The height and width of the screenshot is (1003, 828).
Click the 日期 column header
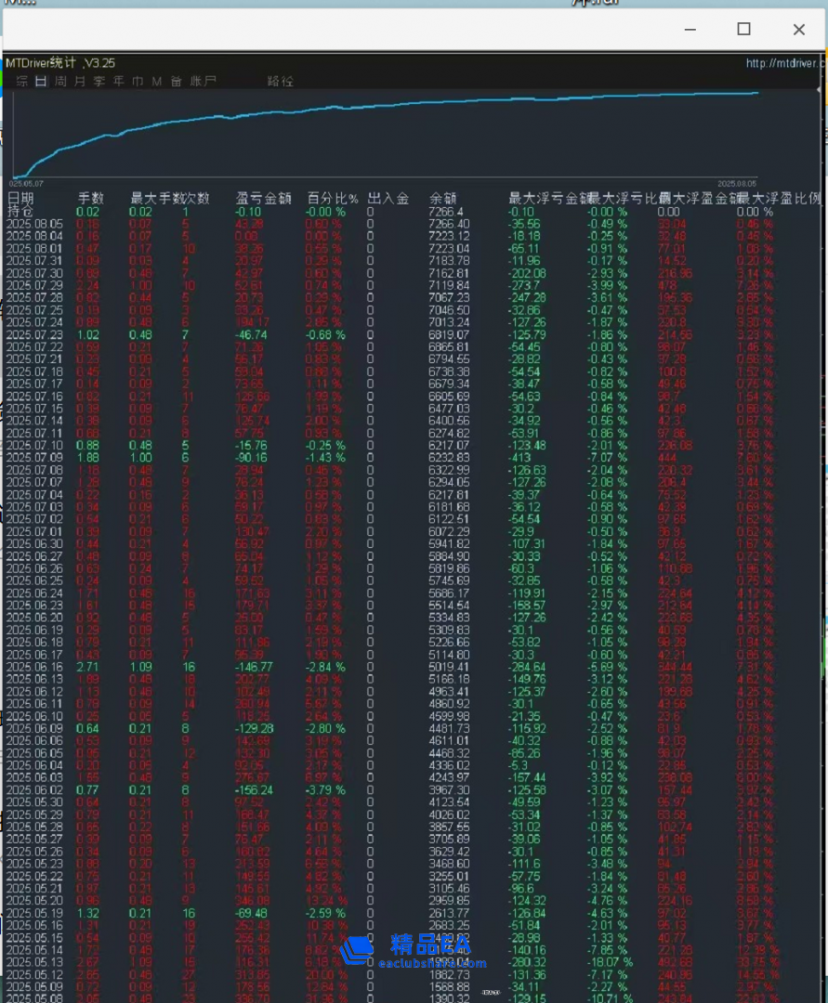click(x=20, y=198)
